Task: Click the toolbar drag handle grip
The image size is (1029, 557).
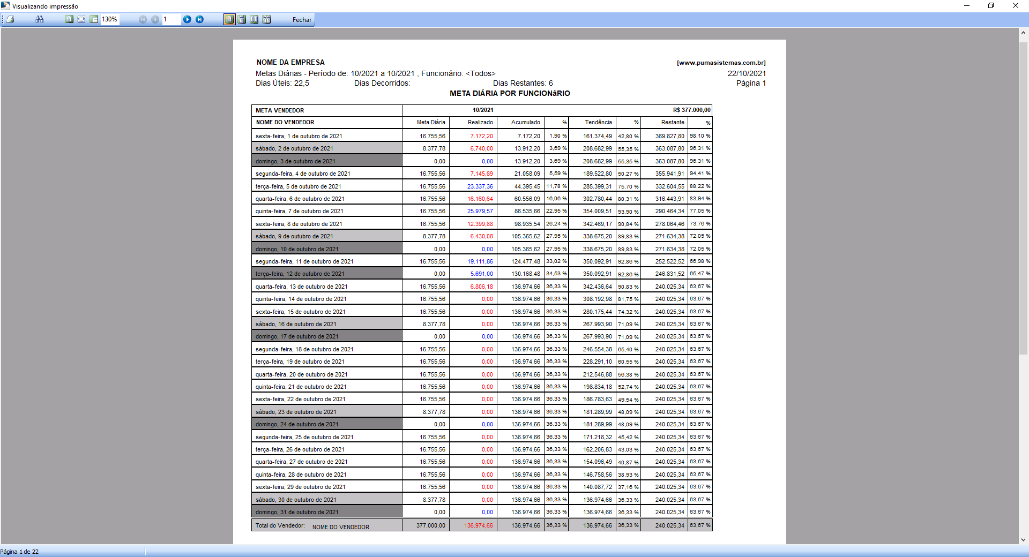Action: click(3, 19)
